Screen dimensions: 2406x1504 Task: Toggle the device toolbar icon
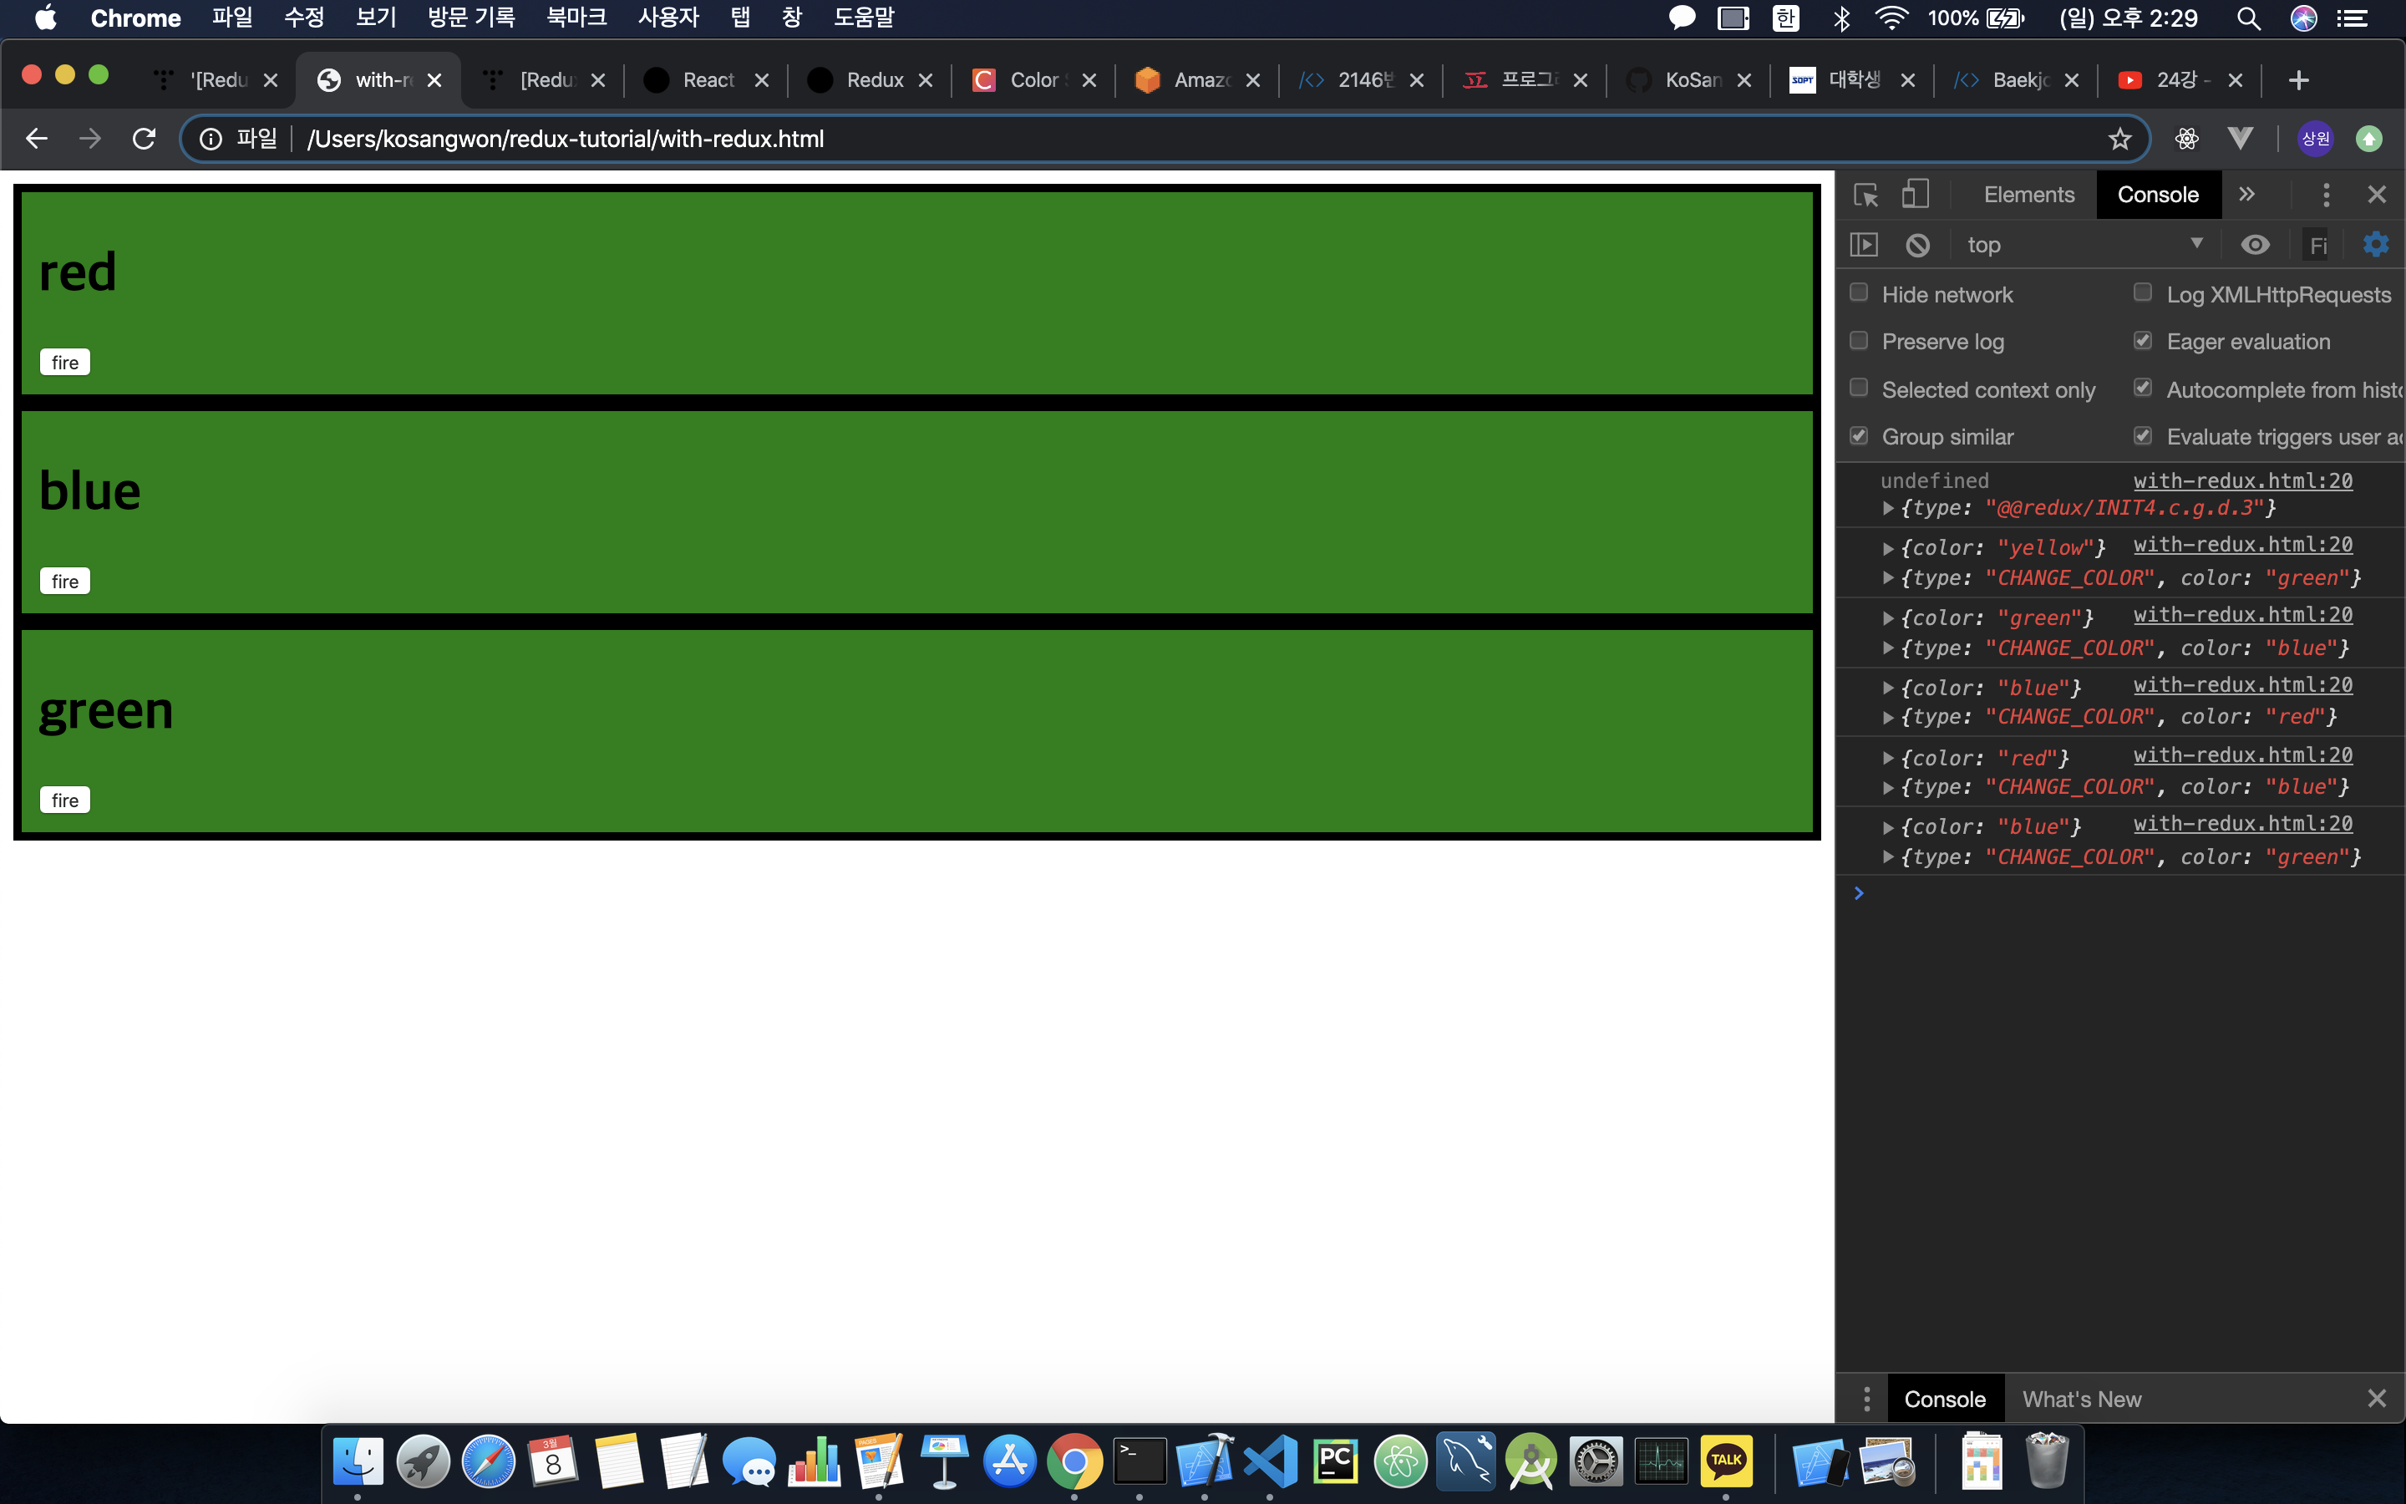point(1915,195)
